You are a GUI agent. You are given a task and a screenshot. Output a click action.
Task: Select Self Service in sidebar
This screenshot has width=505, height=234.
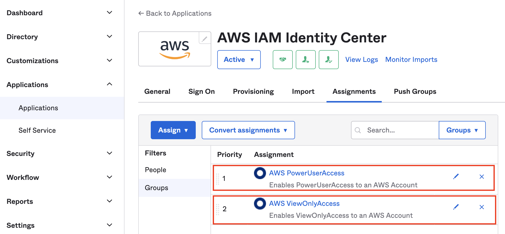[37, 130]
